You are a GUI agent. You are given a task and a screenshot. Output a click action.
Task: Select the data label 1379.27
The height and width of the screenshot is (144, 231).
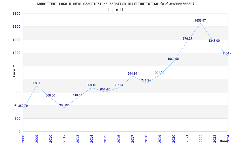pos(187,39)
